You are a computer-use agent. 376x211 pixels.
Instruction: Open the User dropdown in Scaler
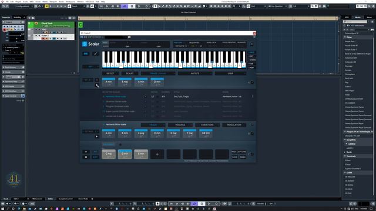[x=230, y=73]
